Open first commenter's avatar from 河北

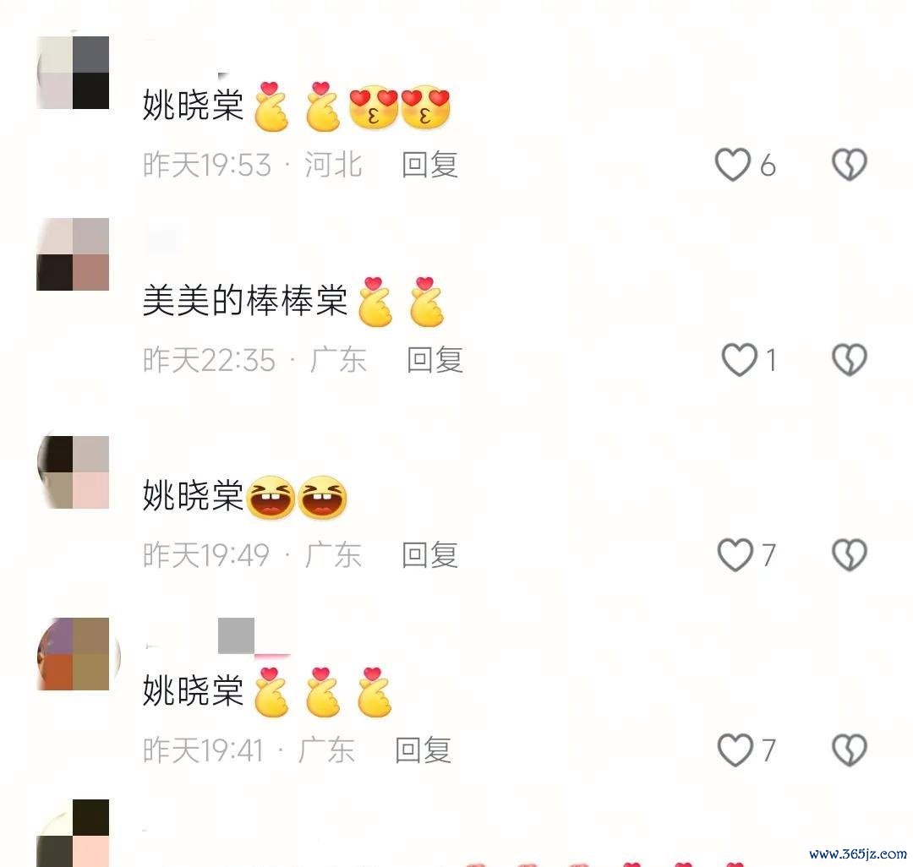click(73, 73)
